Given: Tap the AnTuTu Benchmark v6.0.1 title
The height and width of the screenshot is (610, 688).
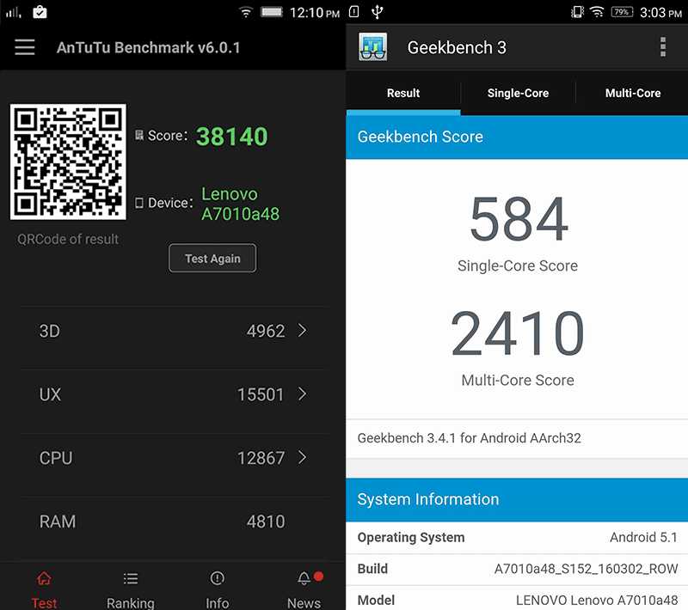Looking at the screenshot, I should [x=148, y=47].
